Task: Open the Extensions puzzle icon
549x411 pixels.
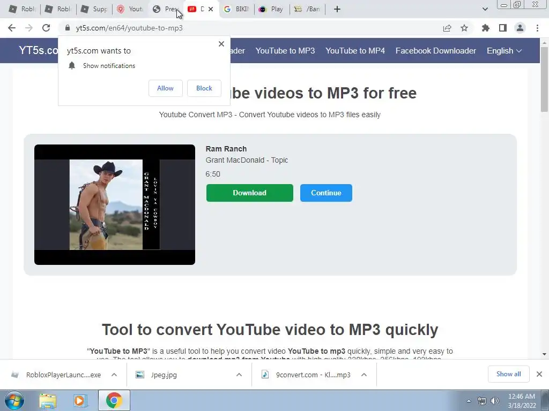Action: tap(486, 28)
